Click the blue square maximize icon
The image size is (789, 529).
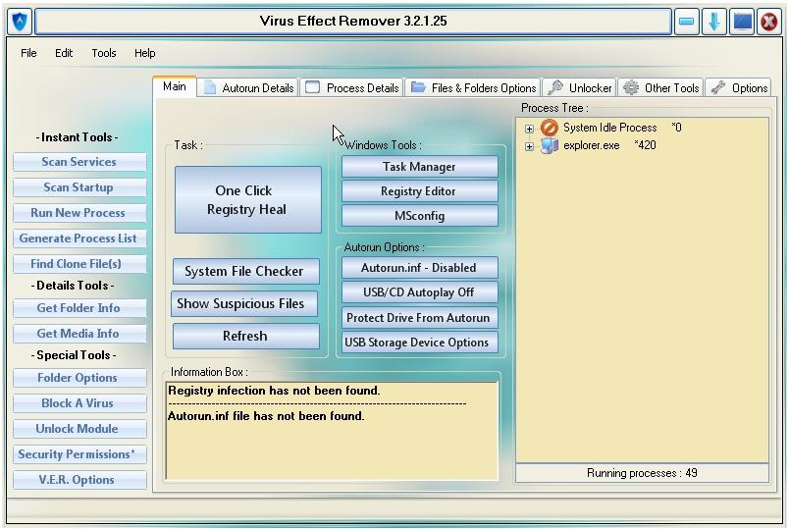click(742, 22)
